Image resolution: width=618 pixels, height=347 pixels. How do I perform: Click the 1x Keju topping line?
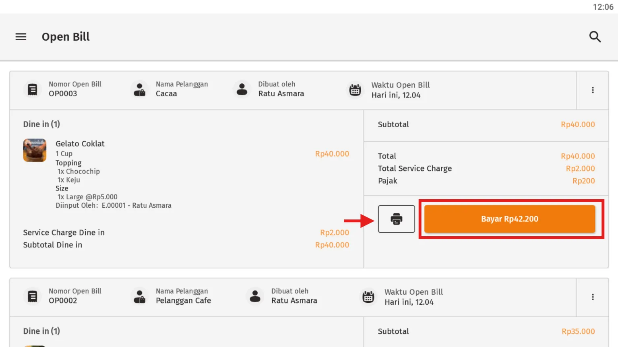pos(68,180)
